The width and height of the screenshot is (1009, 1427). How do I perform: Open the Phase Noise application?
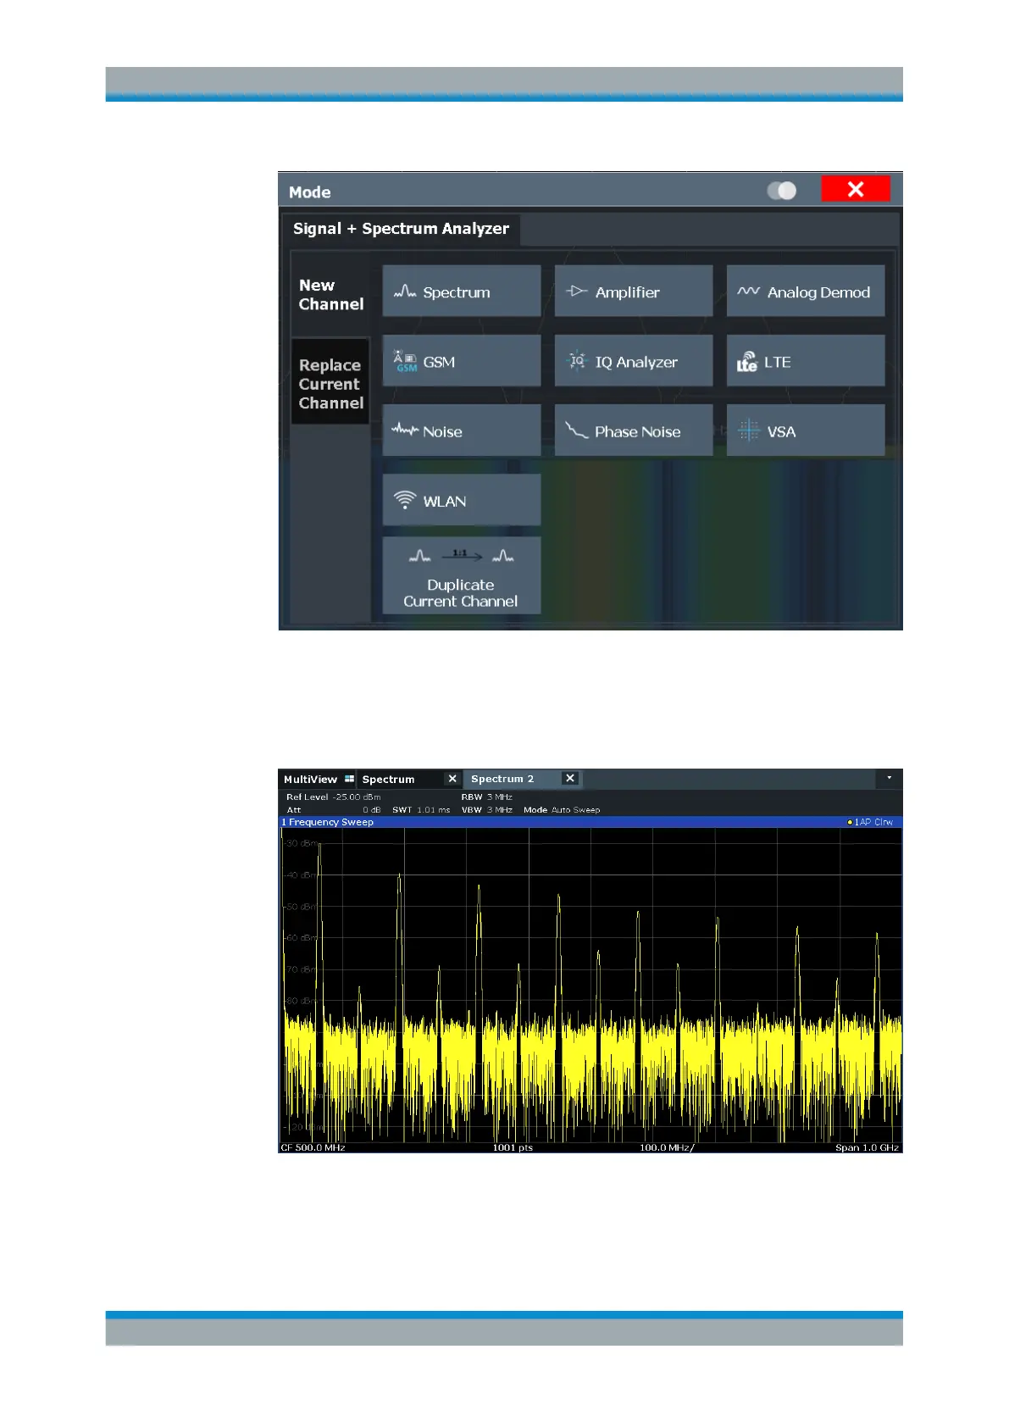tap(633, 431)
